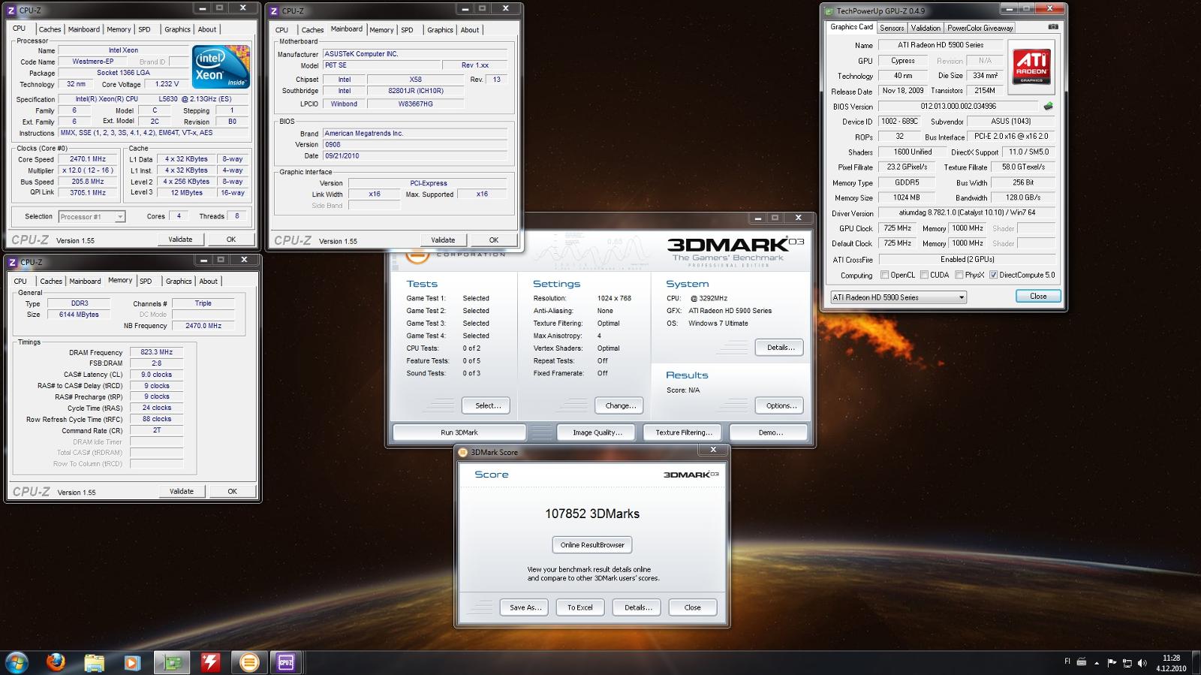Click the DRAM Frequency 823.3 MHz field

coord(157,352)
